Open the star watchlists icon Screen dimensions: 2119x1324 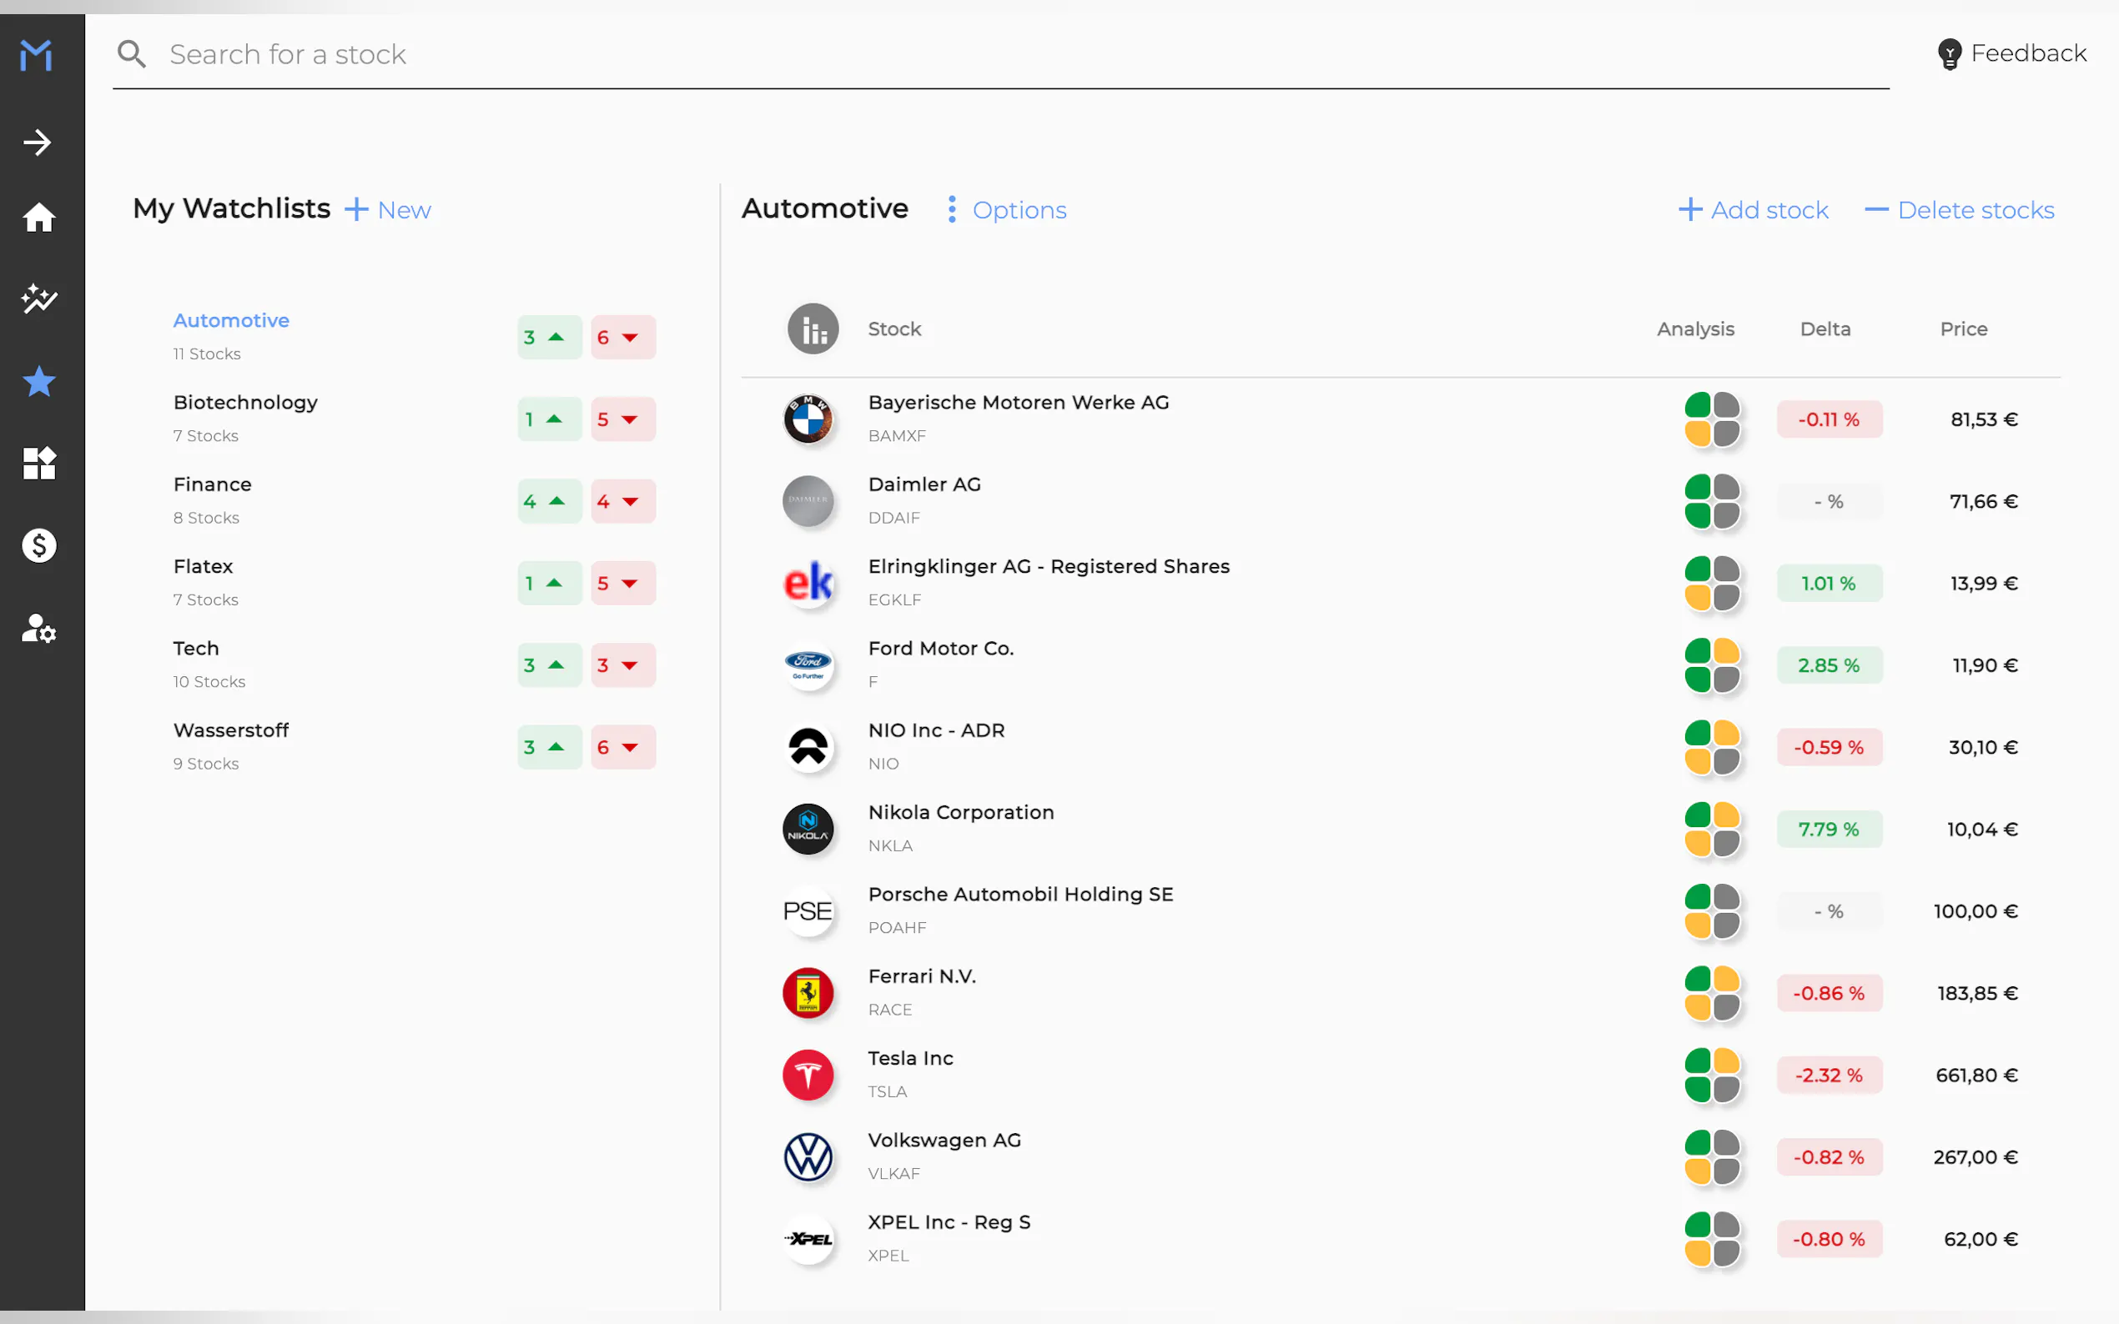tap(38, 381)
